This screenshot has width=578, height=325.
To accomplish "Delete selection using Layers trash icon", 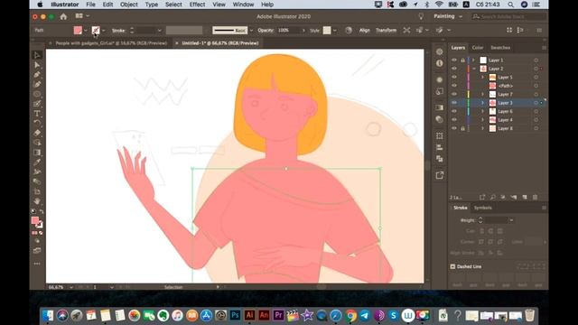I will point(535,198).
